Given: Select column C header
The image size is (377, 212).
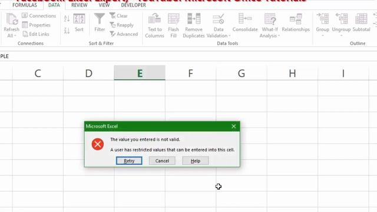Looking at the screenshot, I should click(38, 73).
